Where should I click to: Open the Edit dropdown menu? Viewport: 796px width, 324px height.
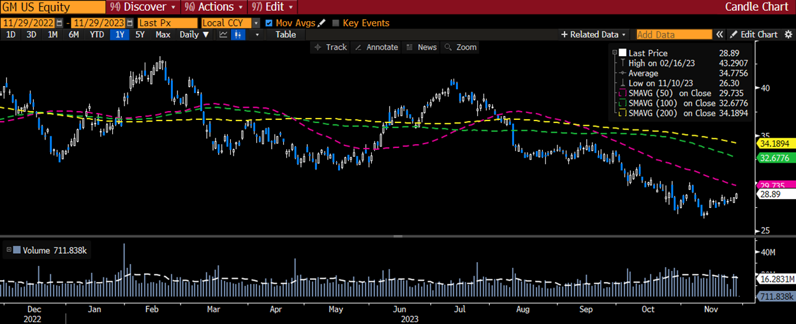(x=273, y=7)
